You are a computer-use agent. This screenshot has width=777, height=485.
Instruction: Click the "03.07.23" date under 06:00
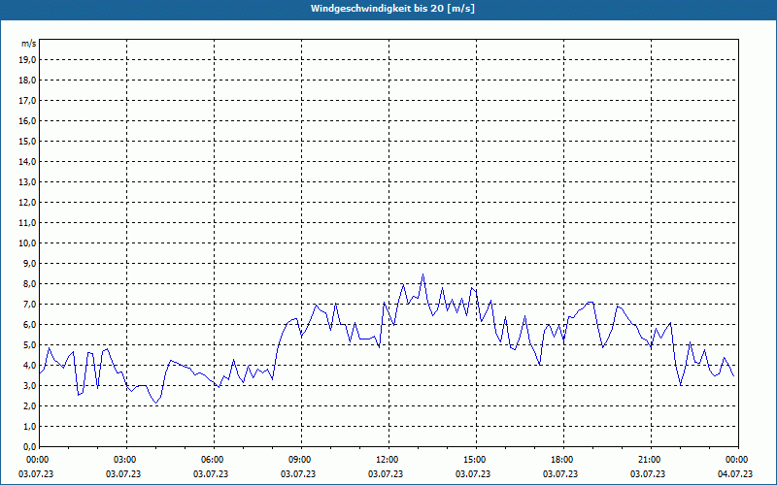pyautogui.click(x=211, y=474)
